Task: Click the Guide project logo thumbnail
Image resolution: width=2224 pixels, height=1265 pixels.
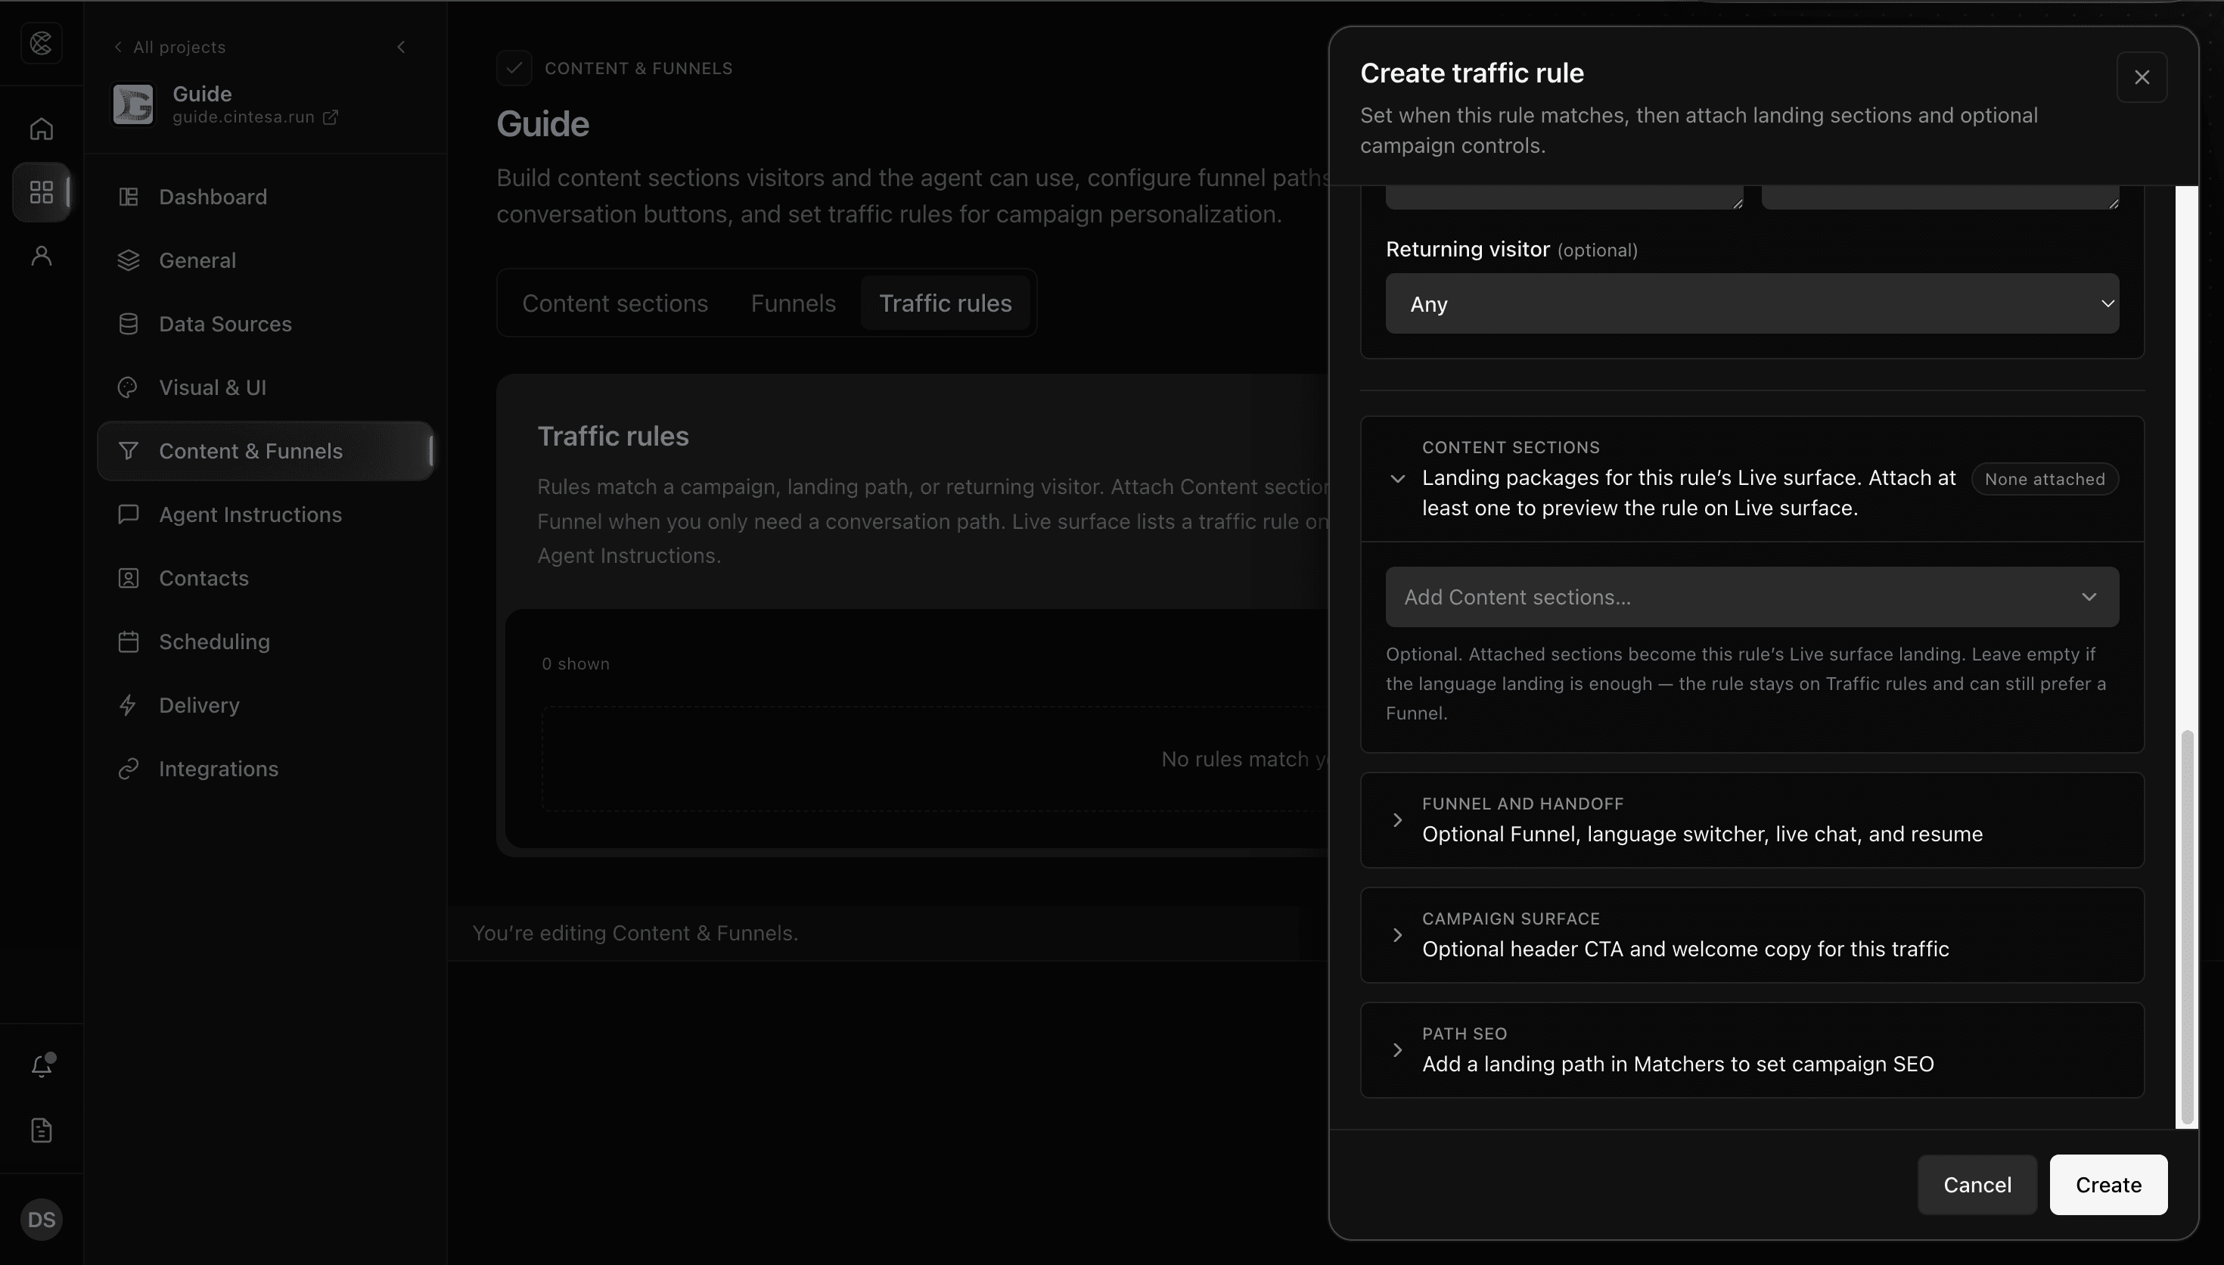Action: click(133, 104)
